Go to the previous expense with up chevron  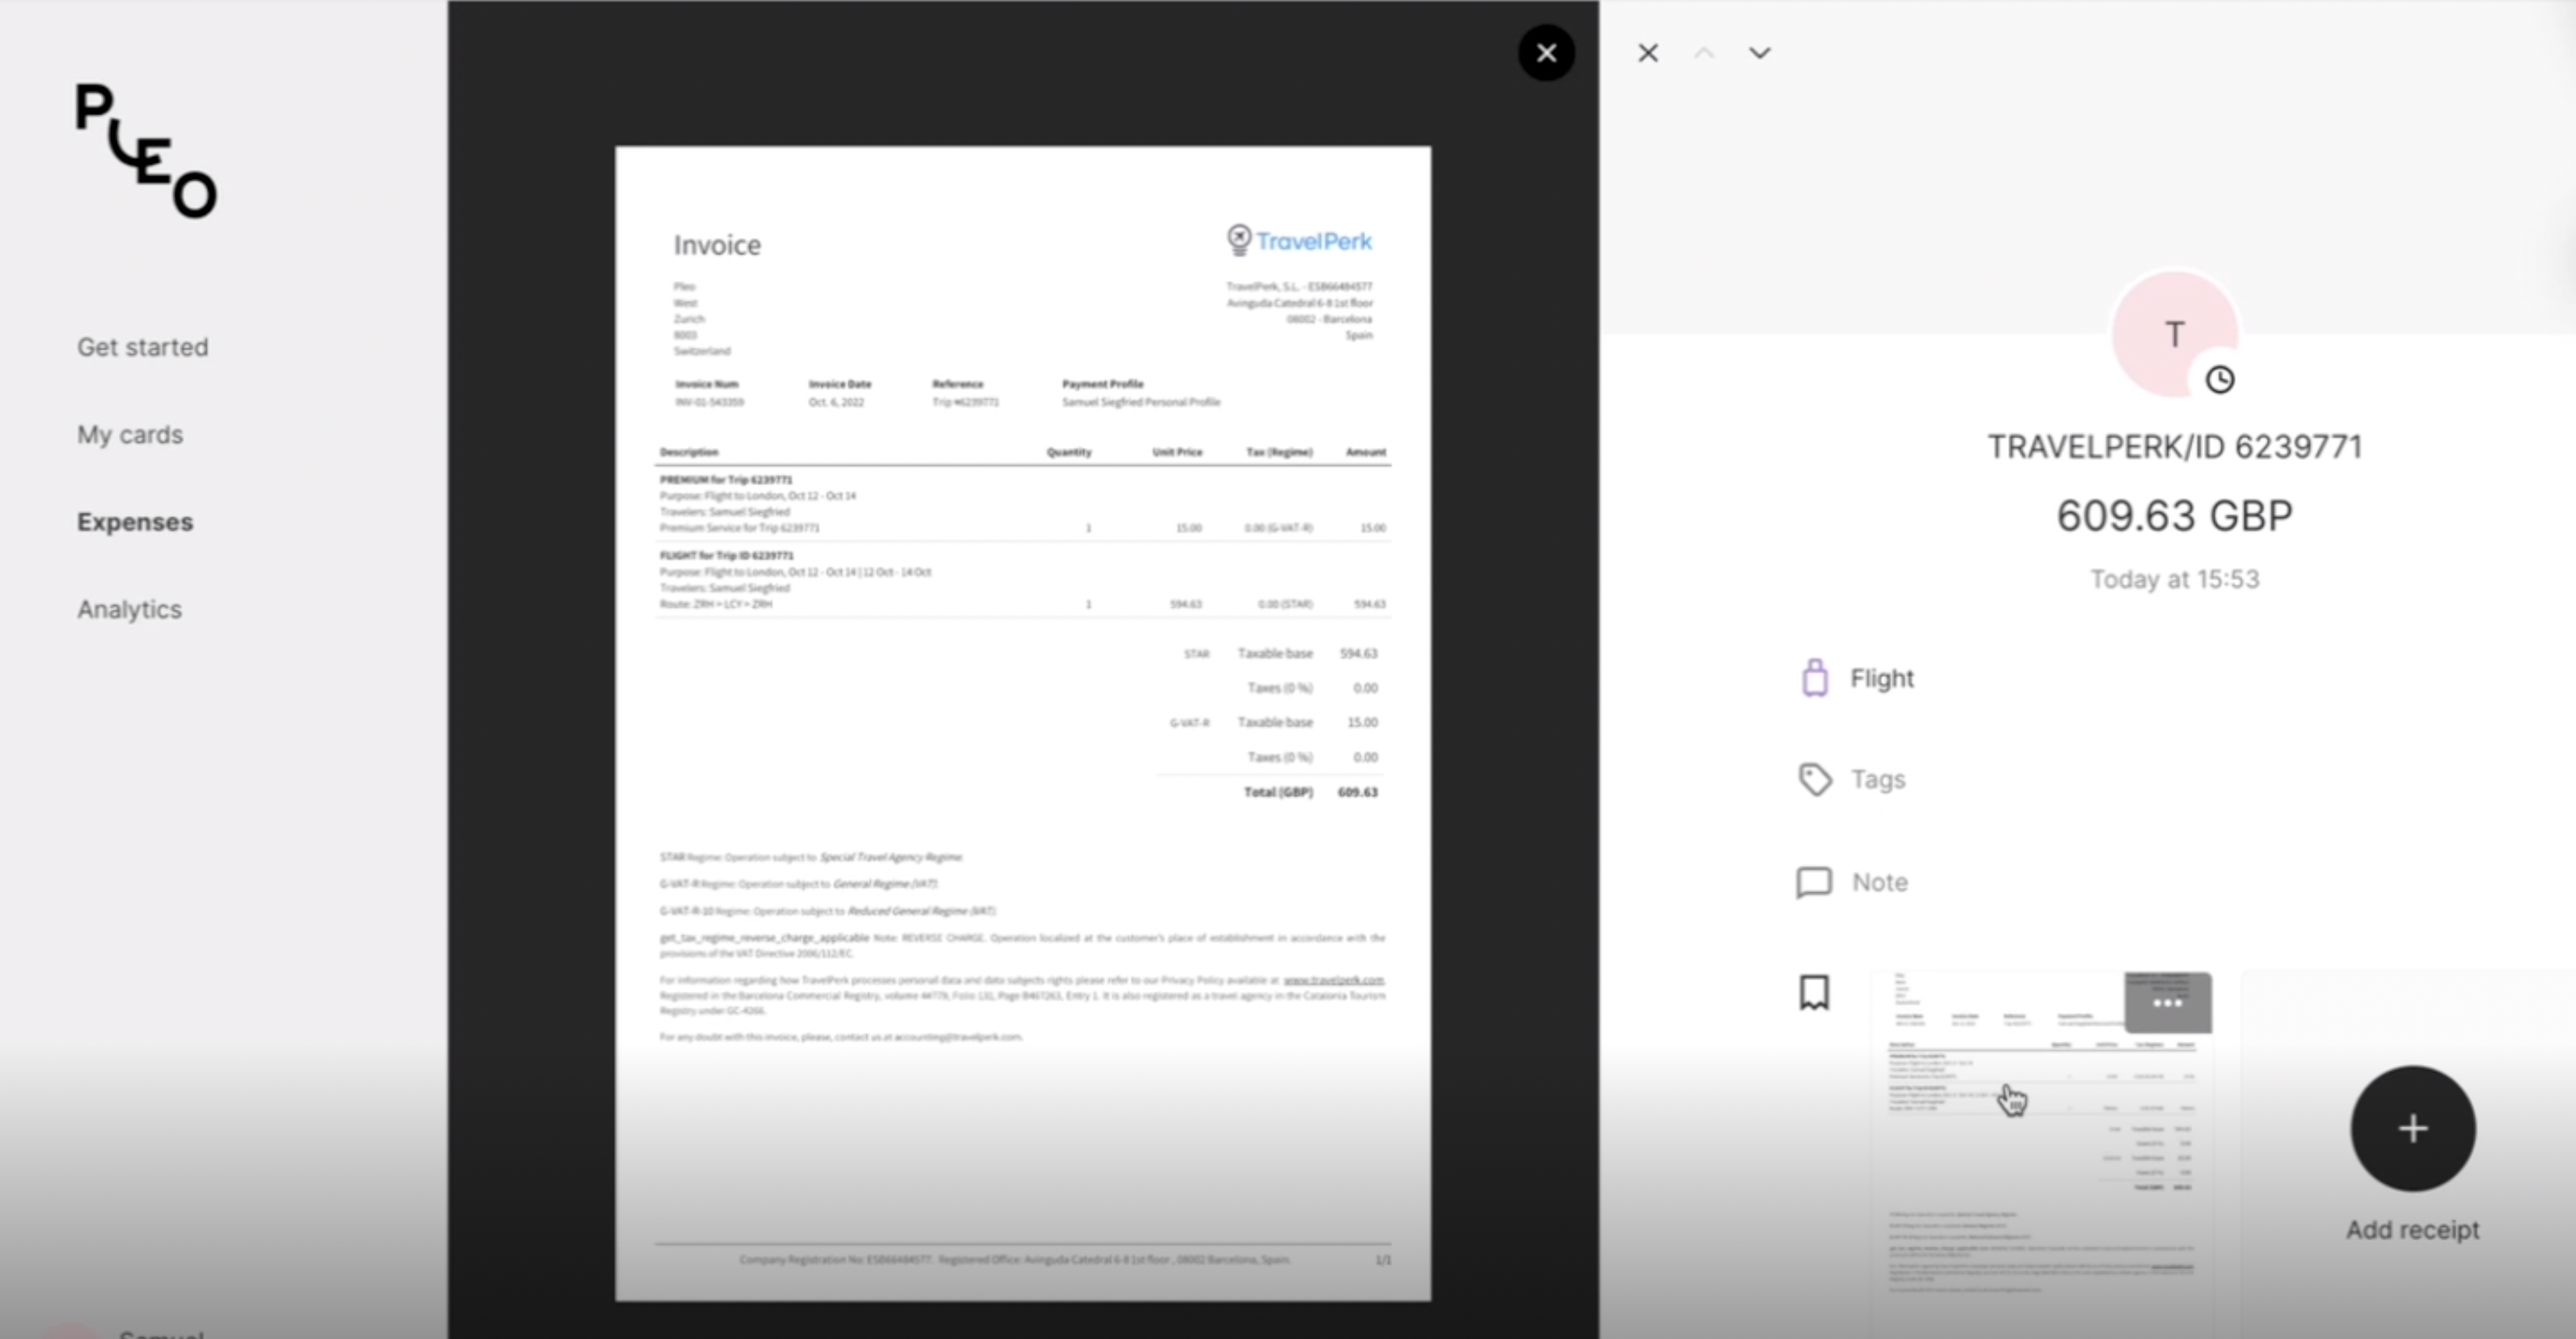tap(1704, 53)
